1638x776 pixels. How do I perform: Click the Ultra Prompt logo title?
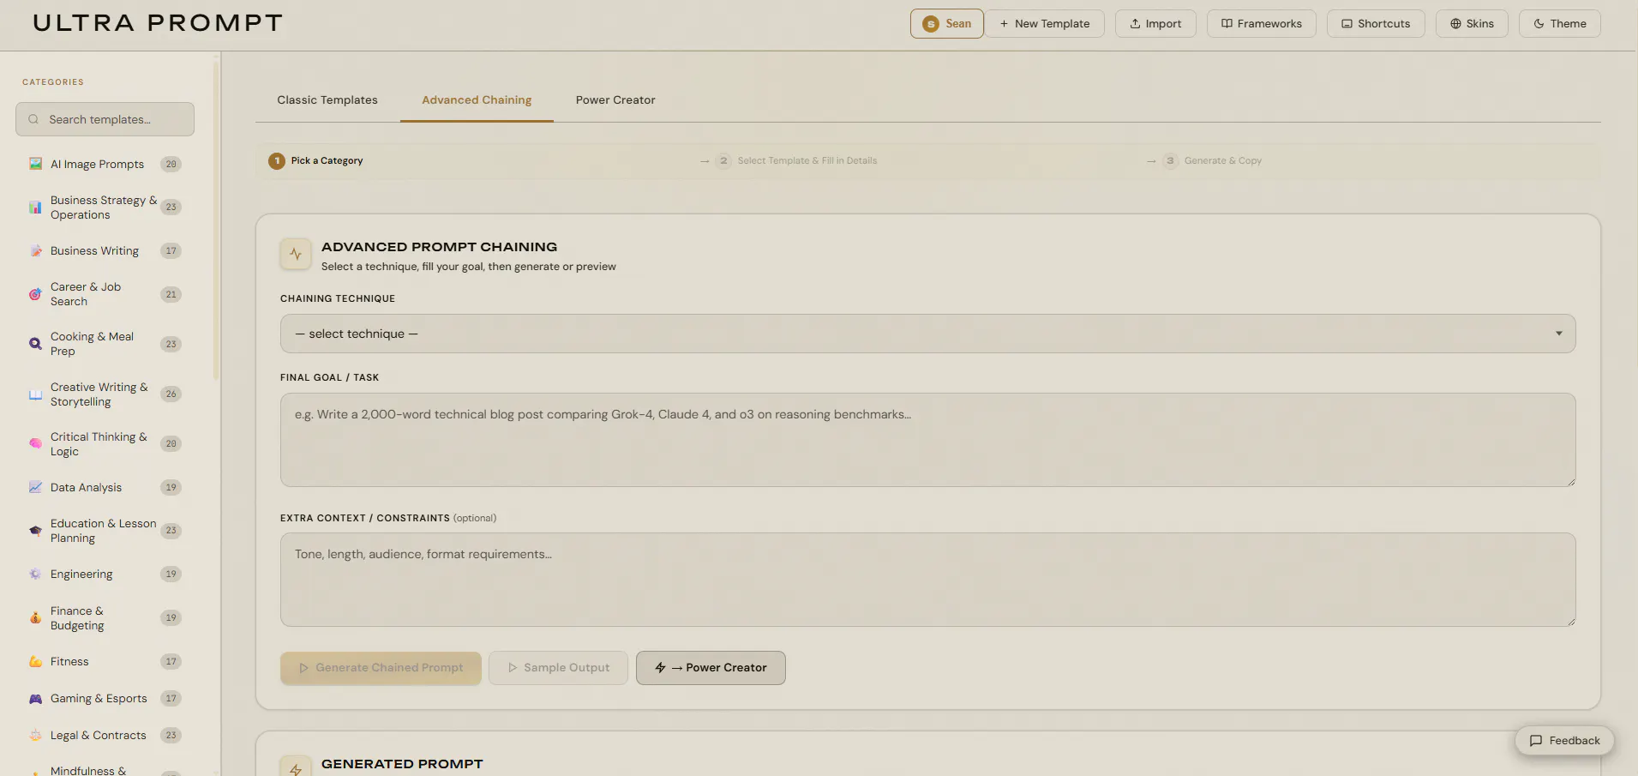(x=158, y=23)
